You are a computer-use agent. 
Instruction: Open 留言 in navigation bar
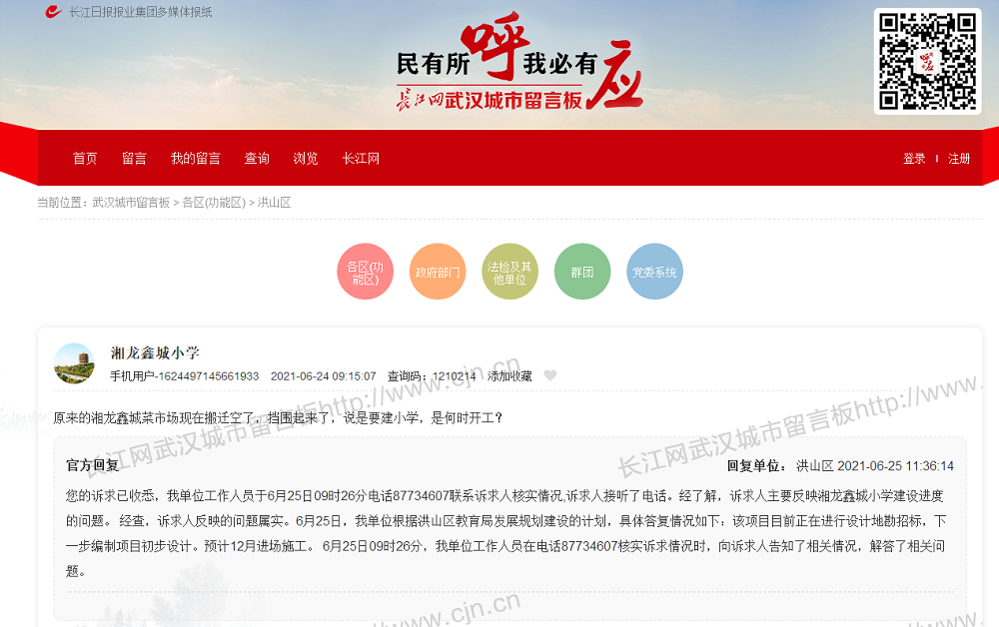coord(134,159)
